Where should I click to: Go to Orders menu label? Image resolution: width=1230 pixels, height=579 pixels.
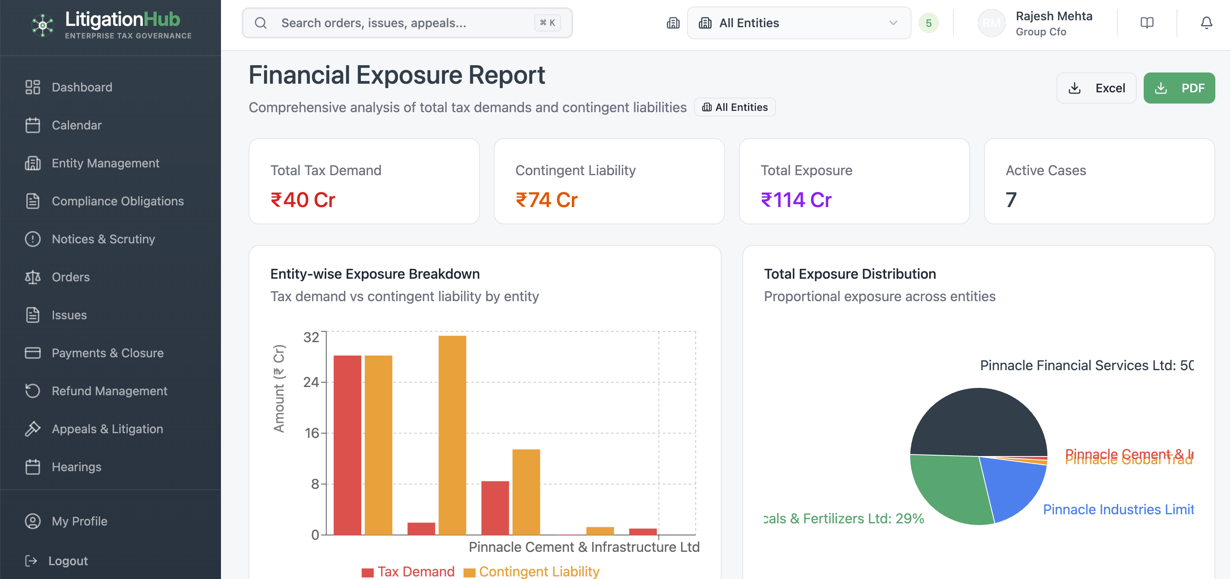pyautogui.click(x=71, y=277)
